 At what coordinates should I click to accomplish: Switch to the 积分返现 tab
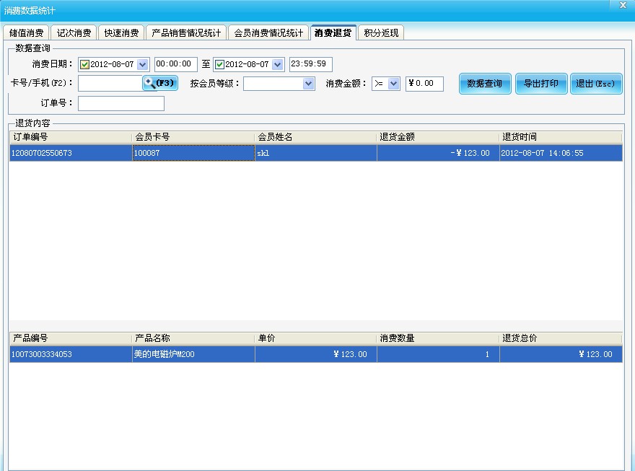click(380, 32)
